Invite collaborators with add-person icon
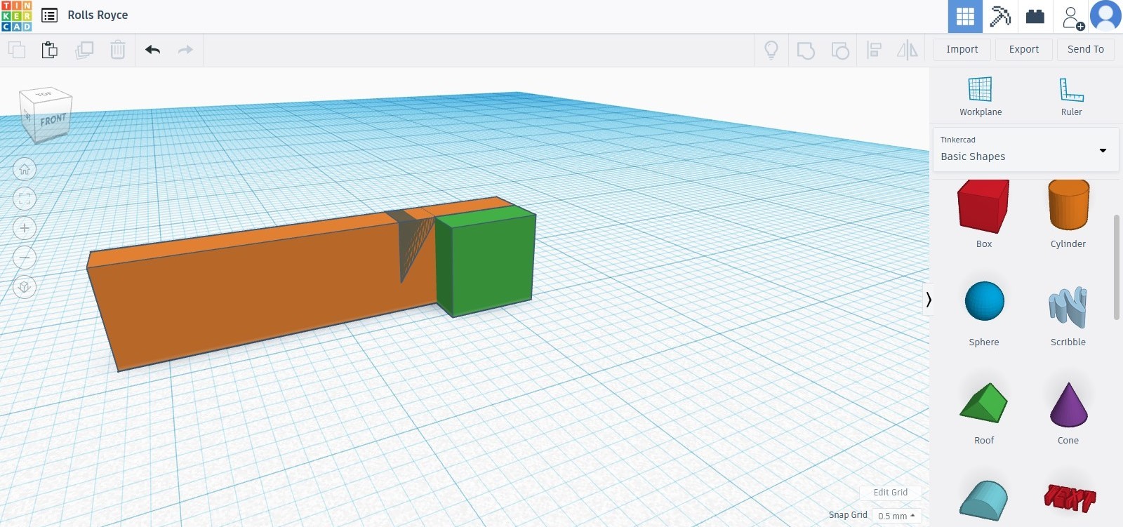This screenshot has width=1123, height=527. (x=1072, y=17)
